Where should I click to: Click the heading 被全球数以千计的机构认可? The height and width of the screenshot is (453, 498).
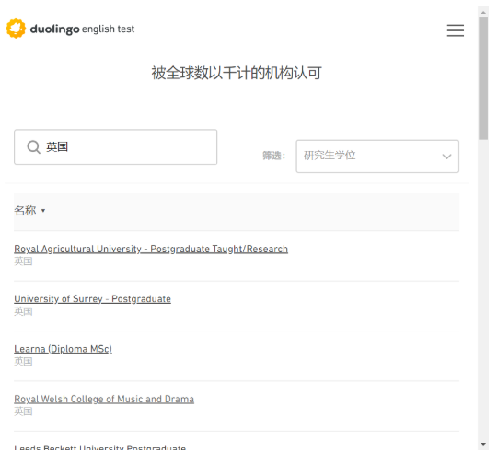(x=237, y=73)
